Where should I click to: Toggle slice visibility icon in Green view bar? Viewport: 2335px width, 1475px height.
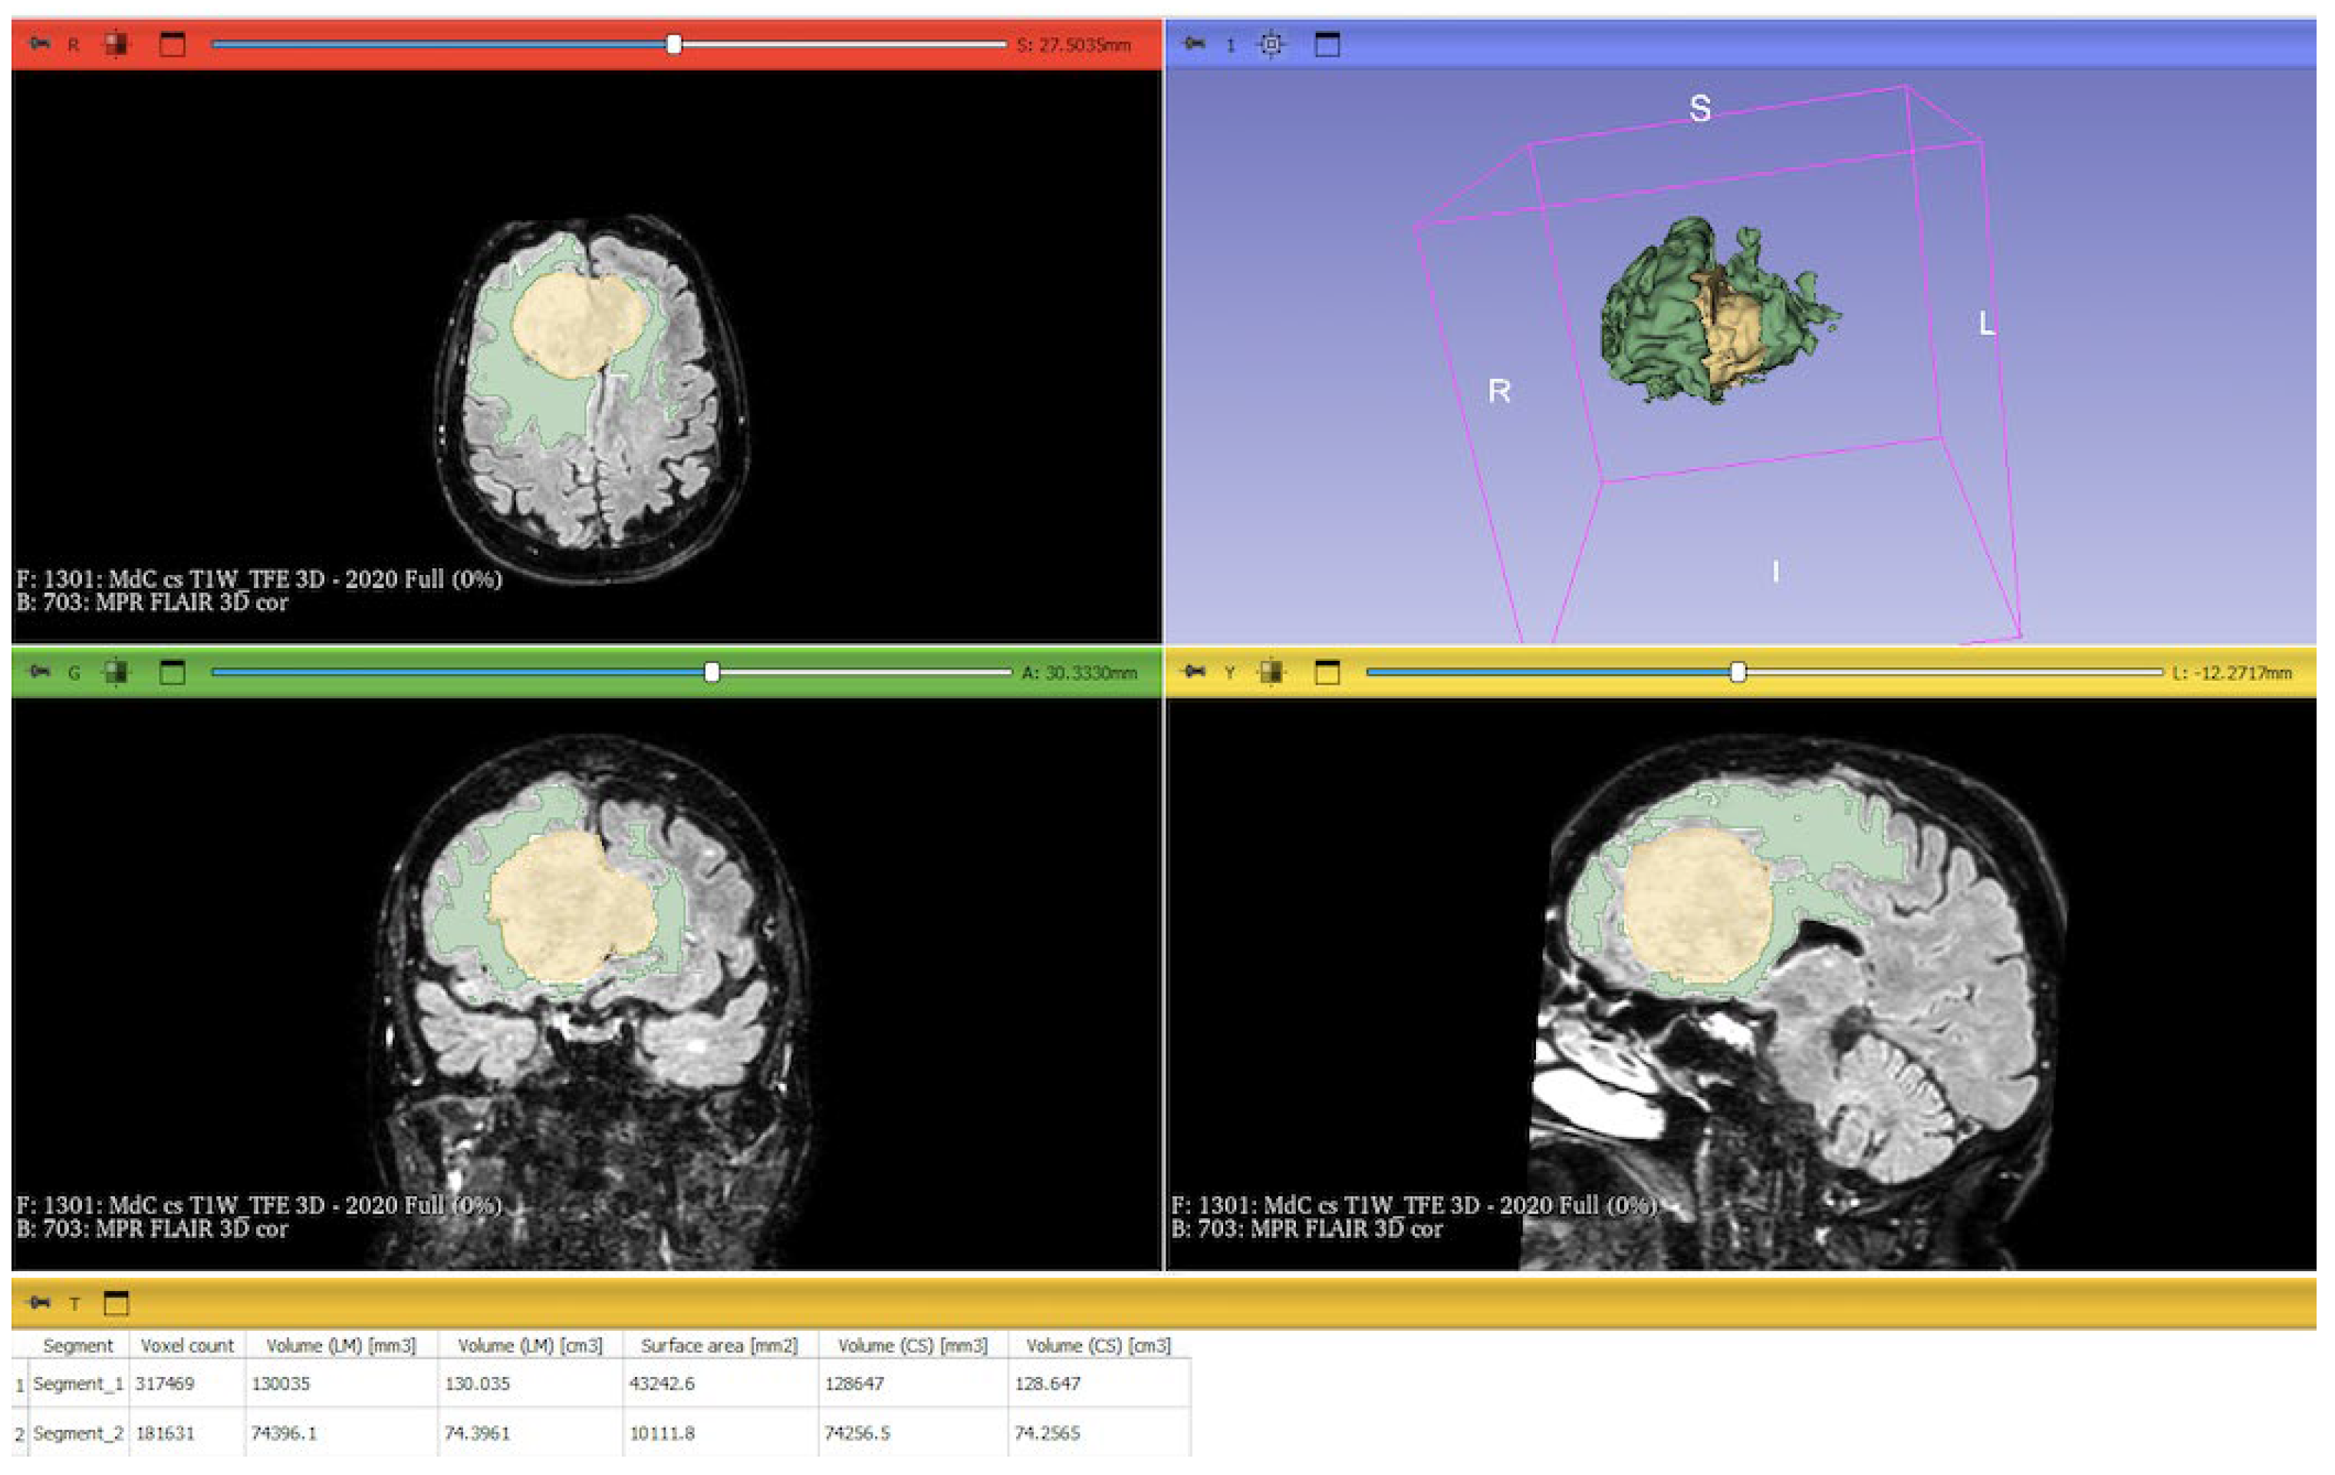pos(117,672)
